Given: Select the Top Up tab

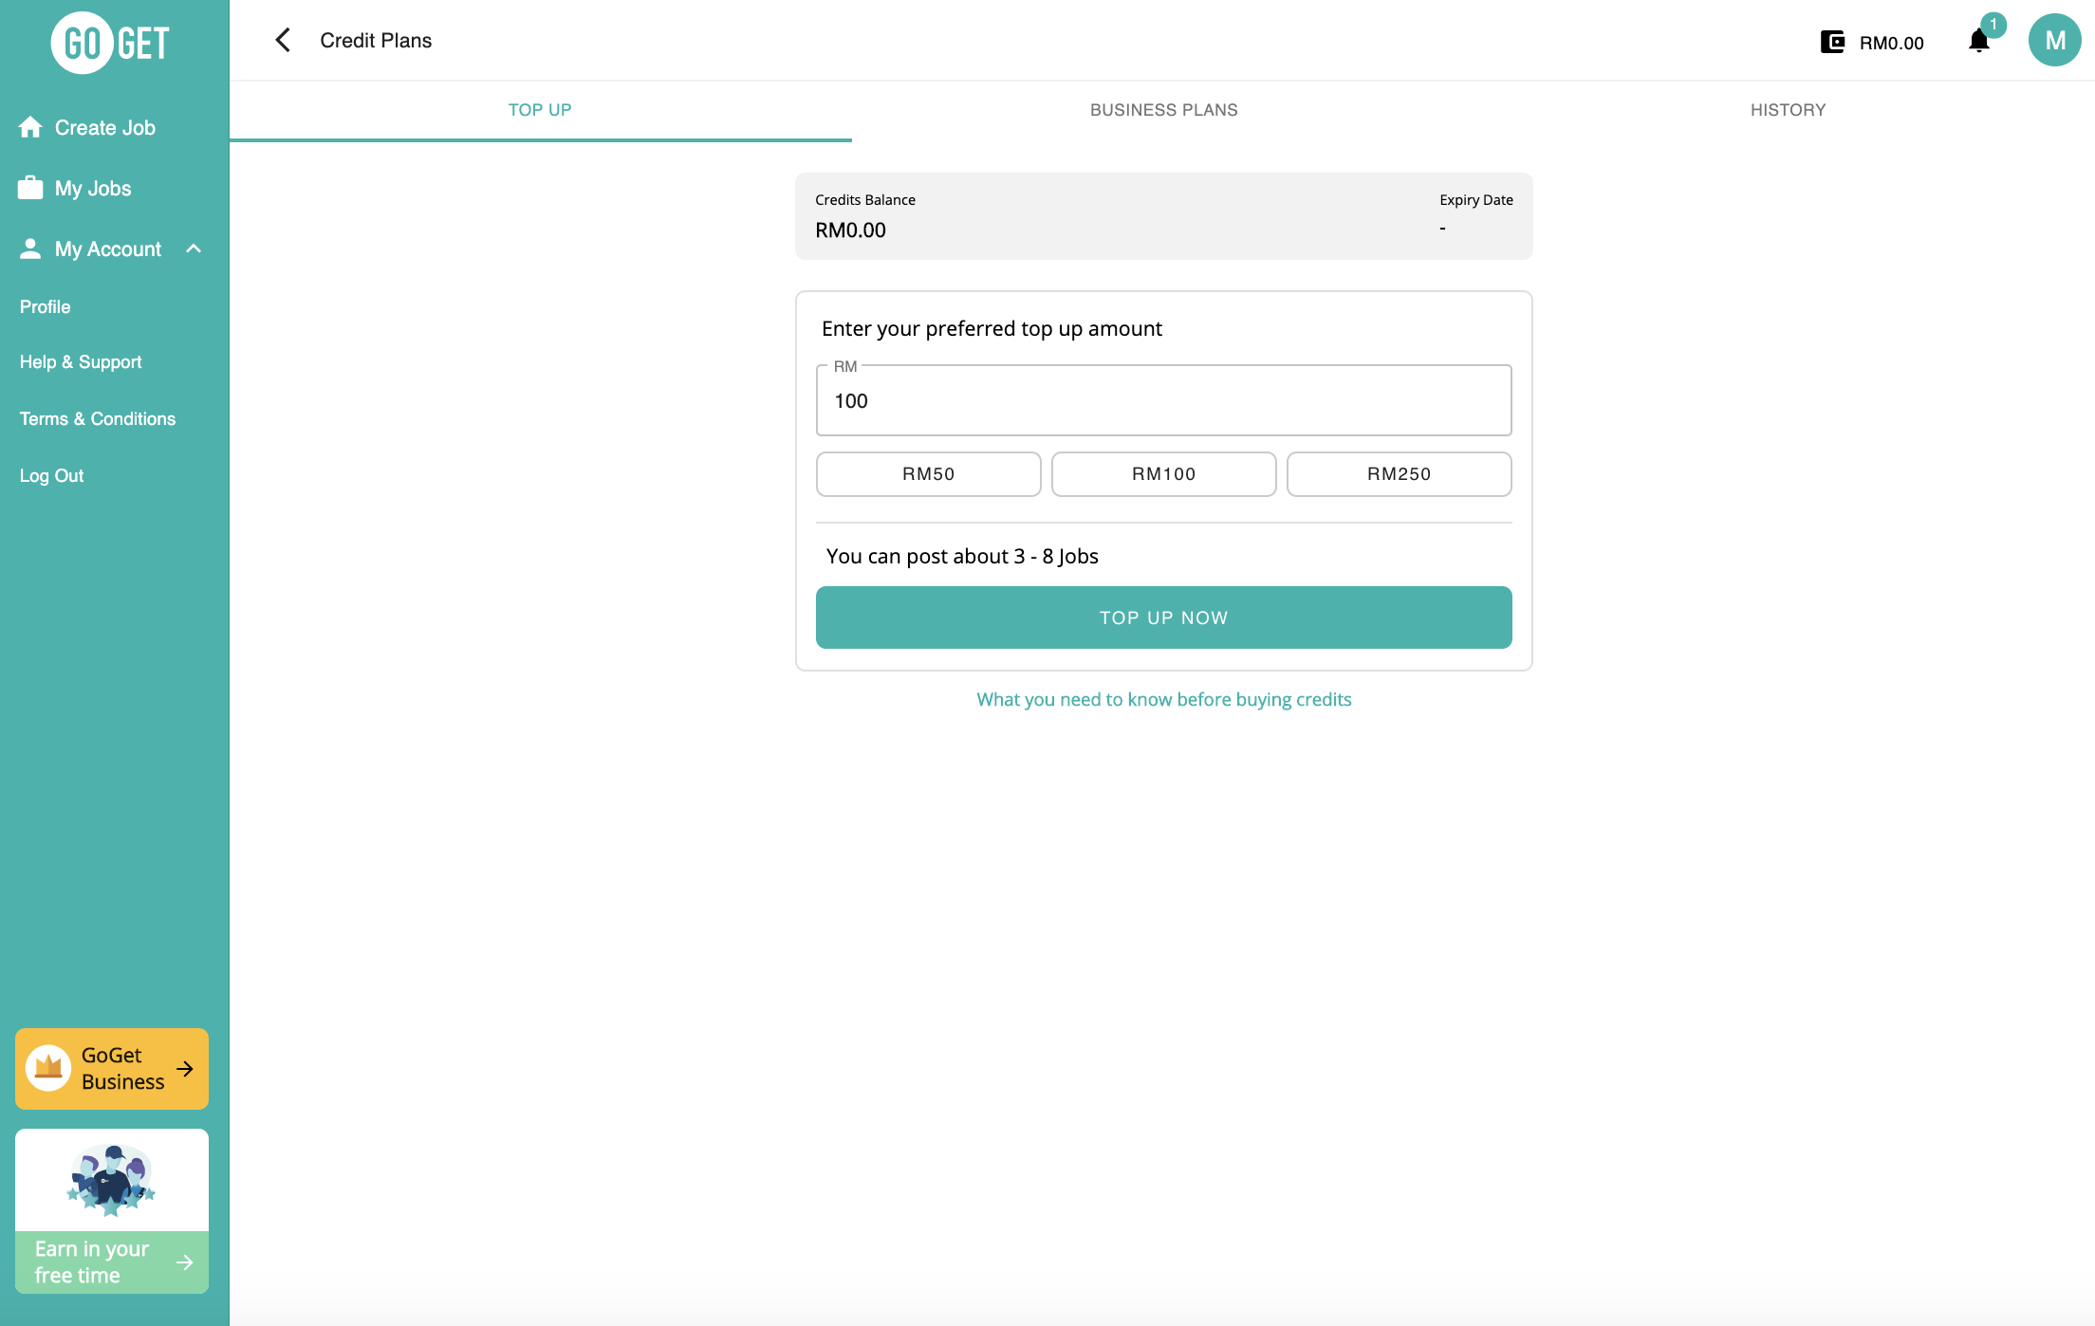Looking at the screenshot, I should 540,110.
